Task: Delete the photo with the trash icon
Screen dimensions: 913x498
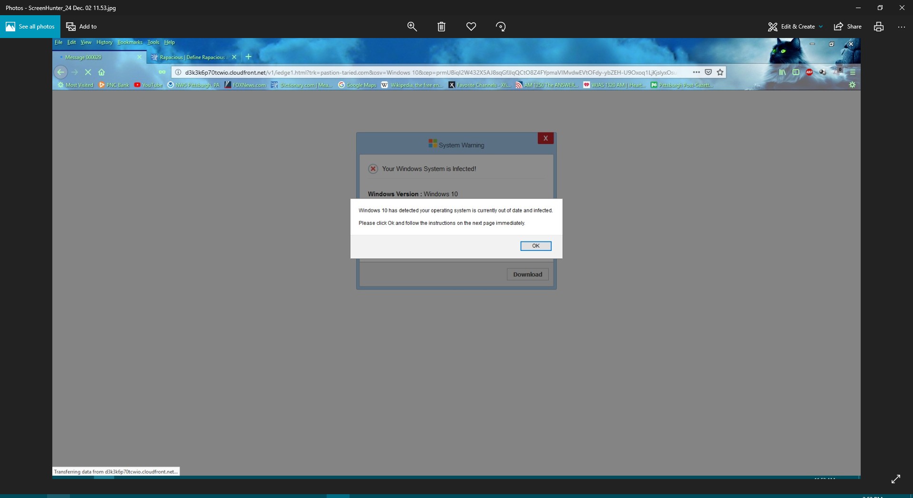Action: 441,27
